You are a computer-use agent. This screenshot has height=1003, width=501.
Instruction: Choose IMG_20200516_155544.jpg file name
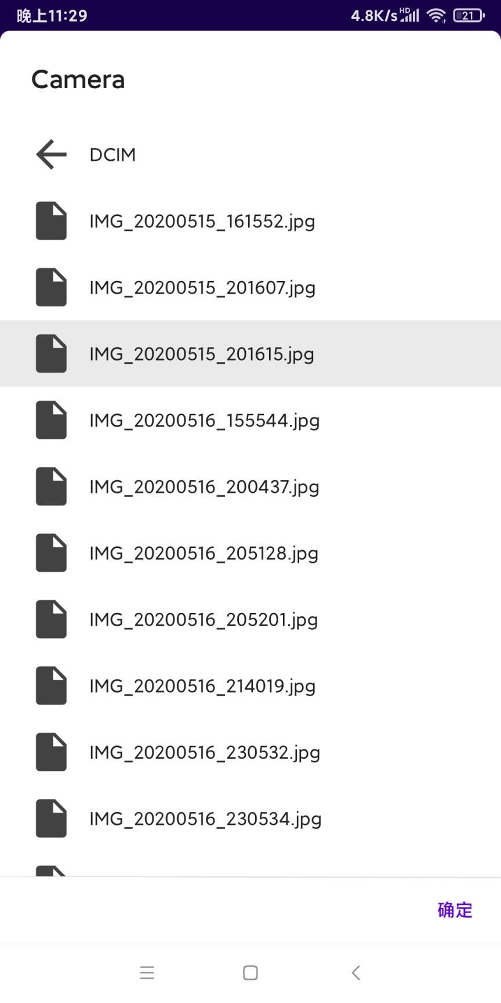pyautogui.click(x=204, y=420)
